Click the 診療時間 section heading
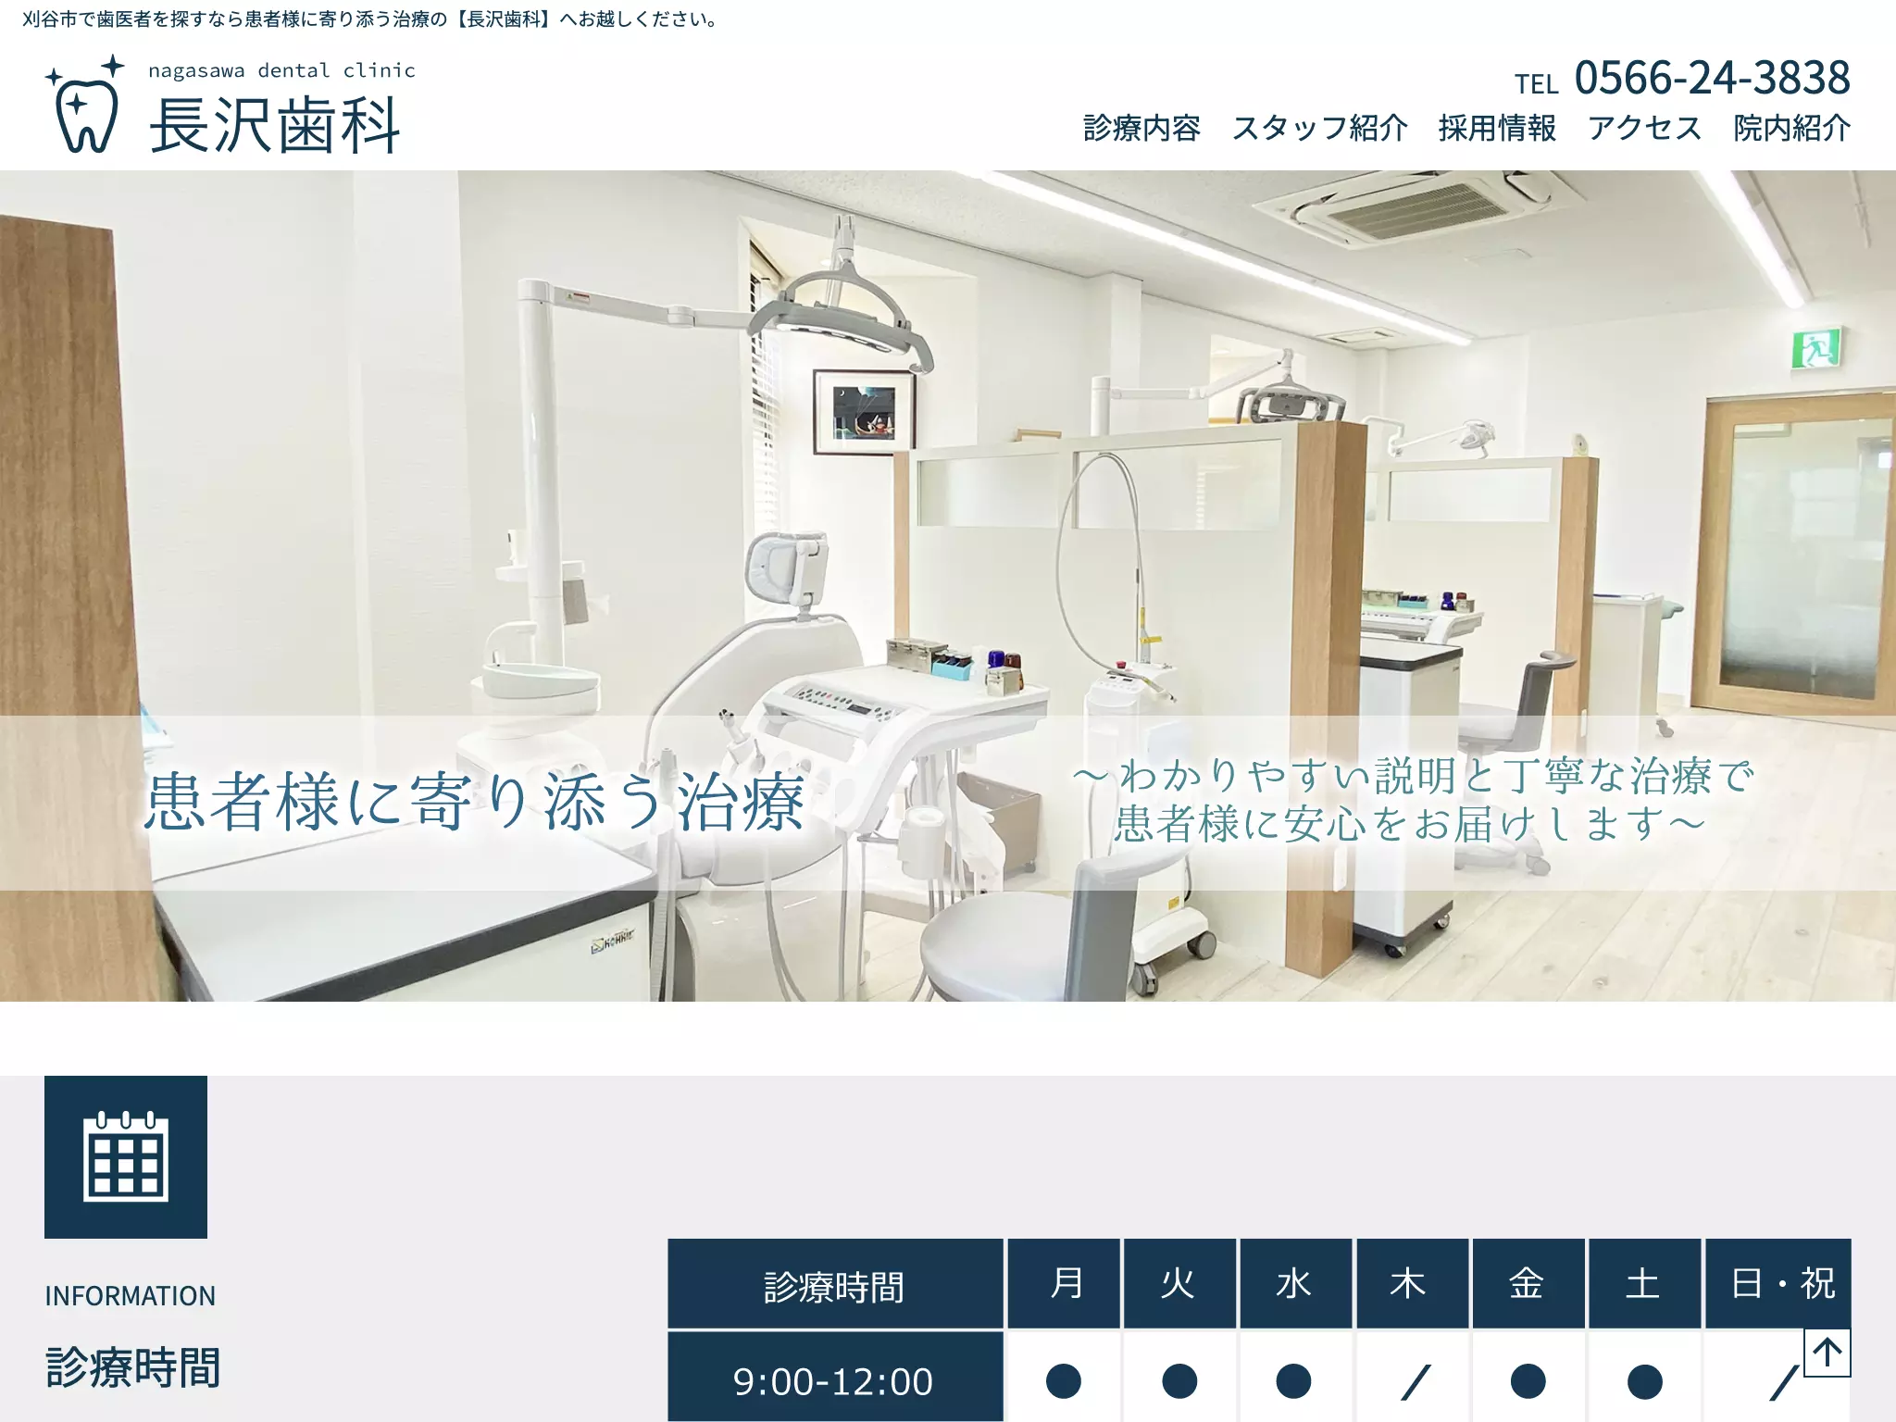This screenshot has width=1896, height=1422. click(133, 1367)
